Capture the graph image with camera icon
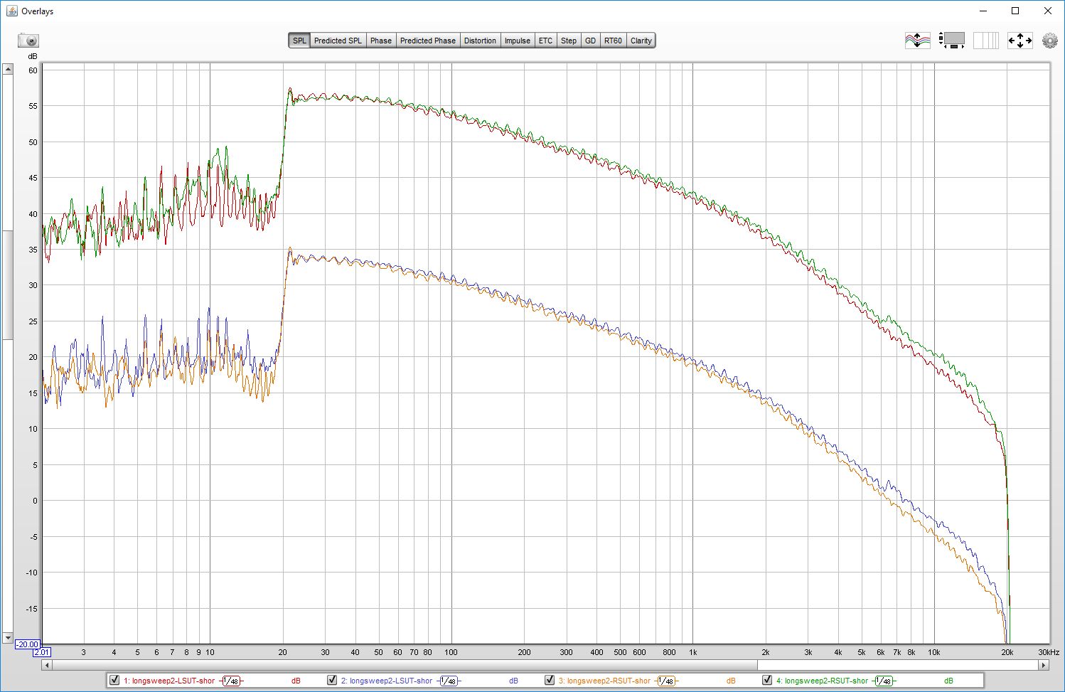1065x692 pixels. tap(28, 41)
